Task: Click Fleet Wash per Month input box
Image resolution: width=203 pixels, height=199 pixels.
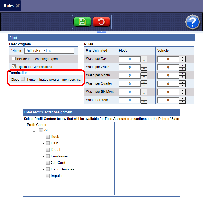Action: click(x=130, y=76)
